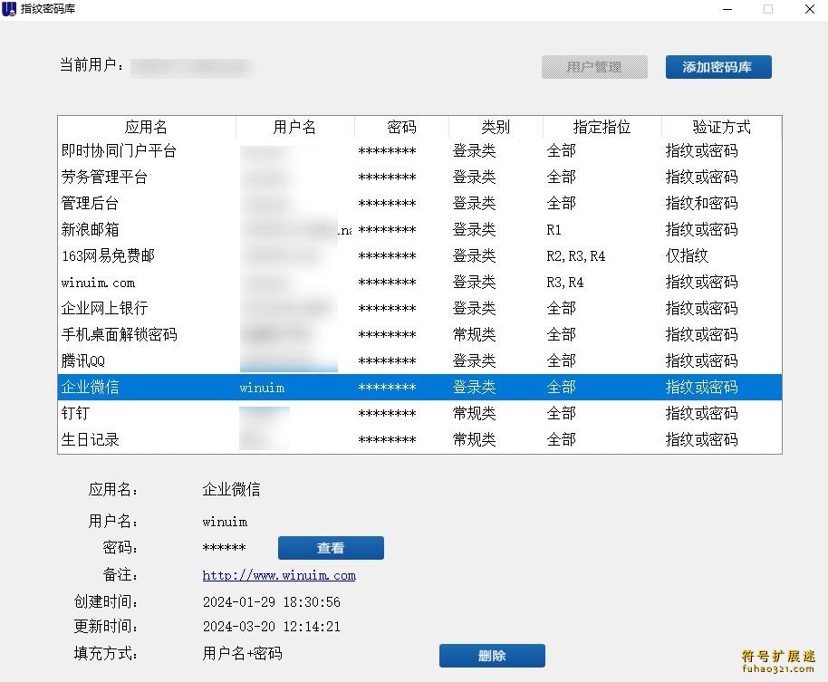Click the 添加密码库 button
Screen dimensions: 828x682
pyautogui.click(x=717, y=67)
